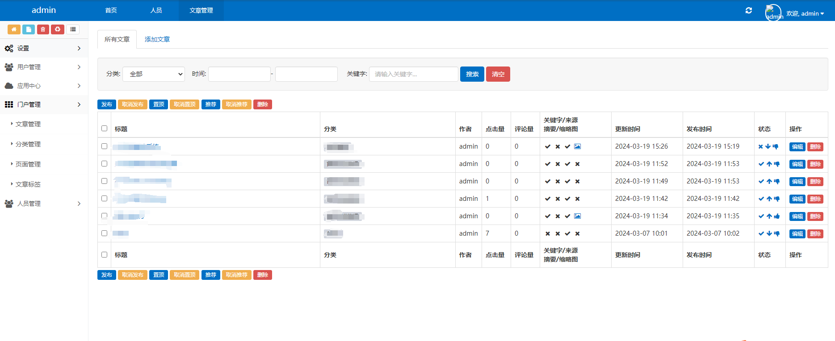
Task: Open the 欢迎, admin user dropdown
Action: (805, 13)
